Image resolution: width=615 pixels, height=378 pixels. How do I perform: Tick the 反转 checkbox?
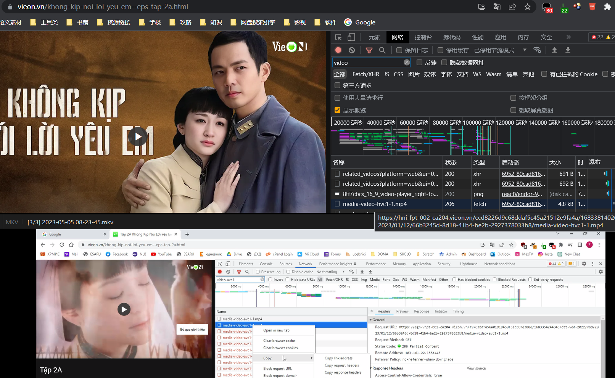point(419,63)
